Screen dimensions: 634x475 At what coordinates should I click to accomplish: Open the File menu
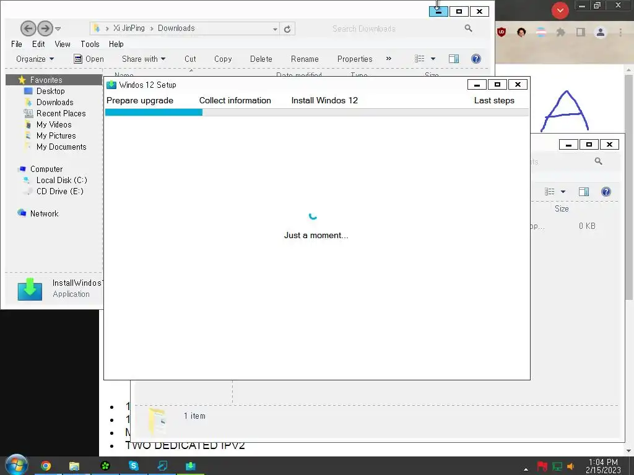[x=17, y=44]
